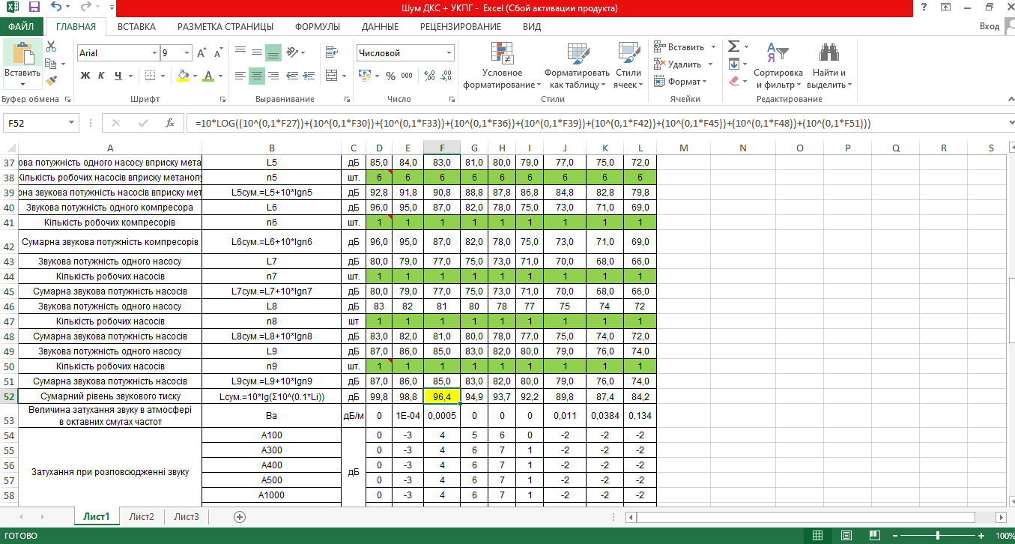Click Найти и выделить icon
This screenshot has width=1015, height=544.
[x=828, y=64]
